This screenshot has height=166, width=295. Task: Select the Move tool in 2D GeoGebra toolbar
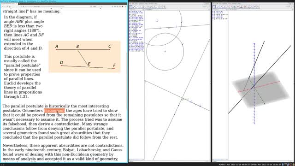click(x=130, y=7)
